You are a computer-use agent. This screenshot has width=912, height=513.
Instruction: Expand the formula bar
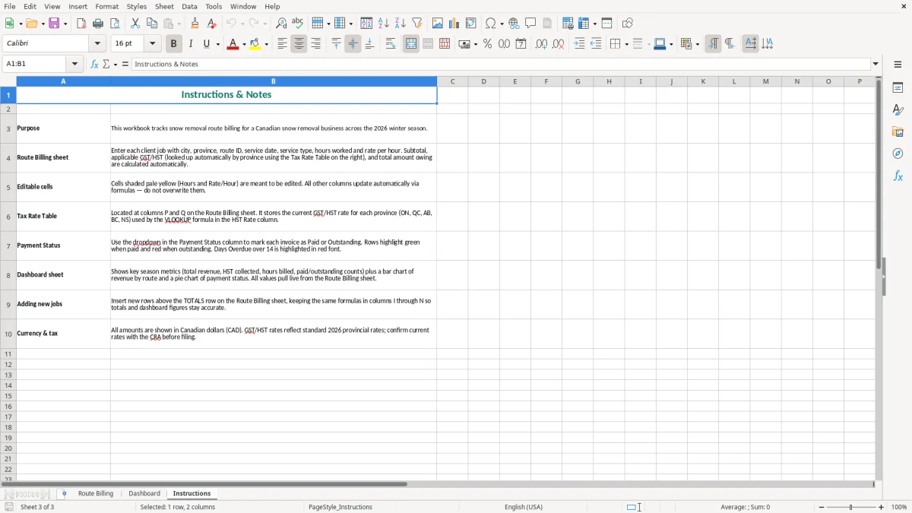click(876, 64)
